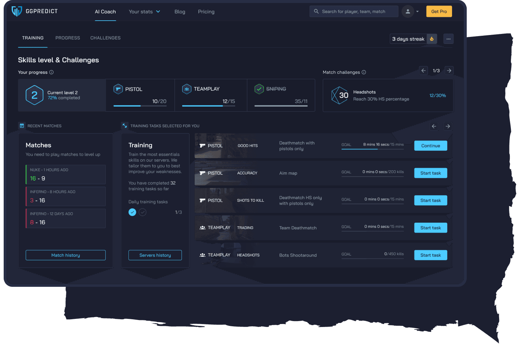Open the Recent Matches calendar icon
Screen dimensions: 519x348
(22, 125)
